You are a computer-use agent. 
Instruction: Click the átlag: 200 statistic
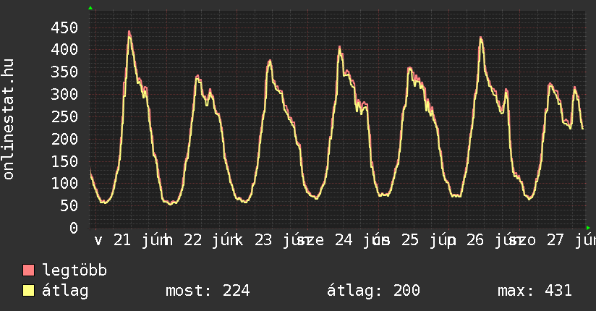coord(373,291)
